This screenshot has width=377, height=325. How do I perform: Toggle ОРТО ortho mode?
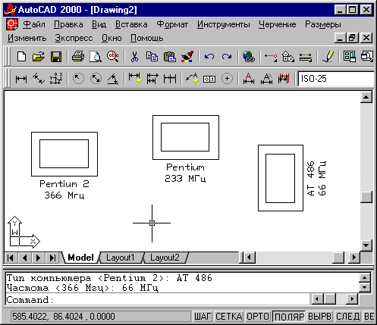[x=258, y=317]
